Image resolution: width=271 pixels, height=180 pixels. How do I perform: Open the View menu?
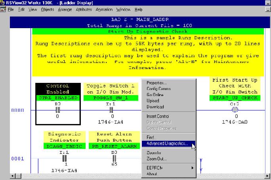[x=32, y=10]
